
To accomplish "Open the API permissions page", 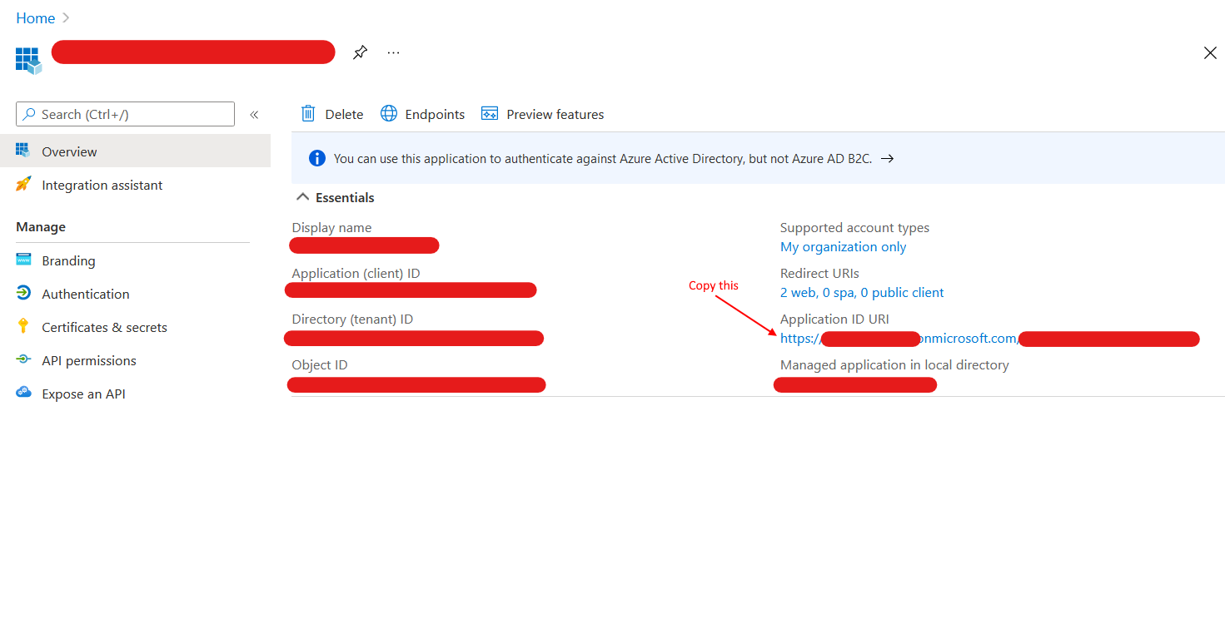I will [x=89, y=360].
